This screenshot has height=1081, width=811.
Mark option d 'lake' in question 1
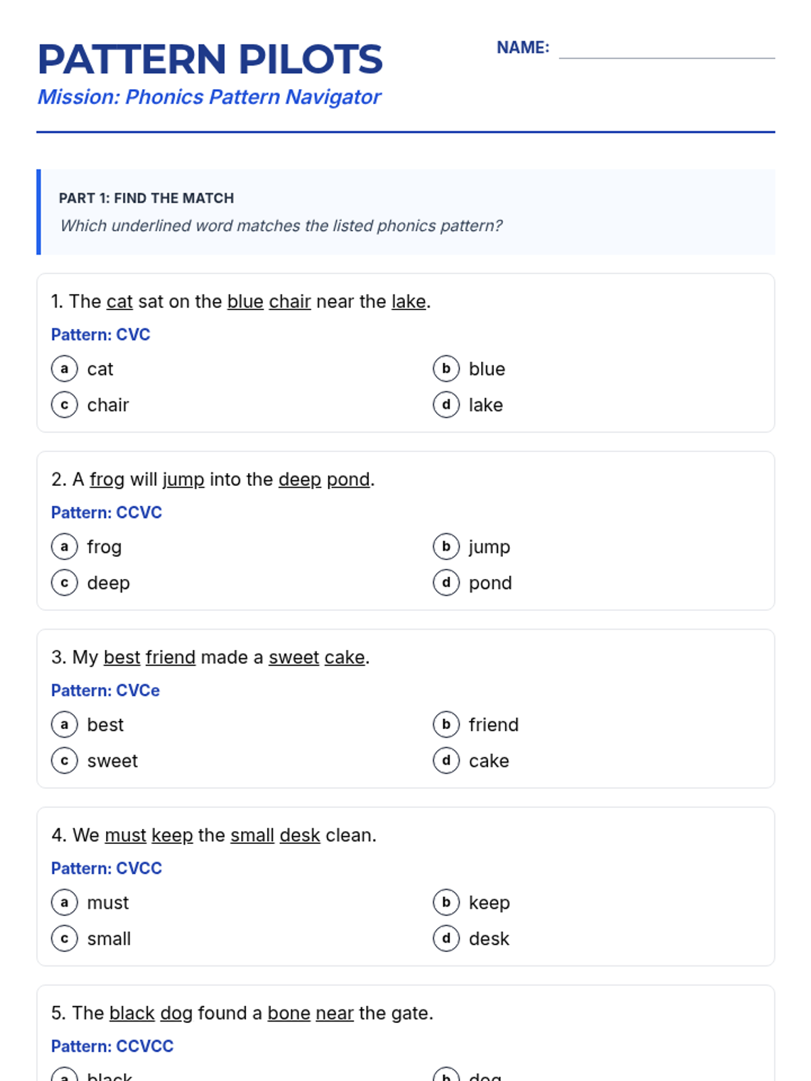[x=446, y=405]
